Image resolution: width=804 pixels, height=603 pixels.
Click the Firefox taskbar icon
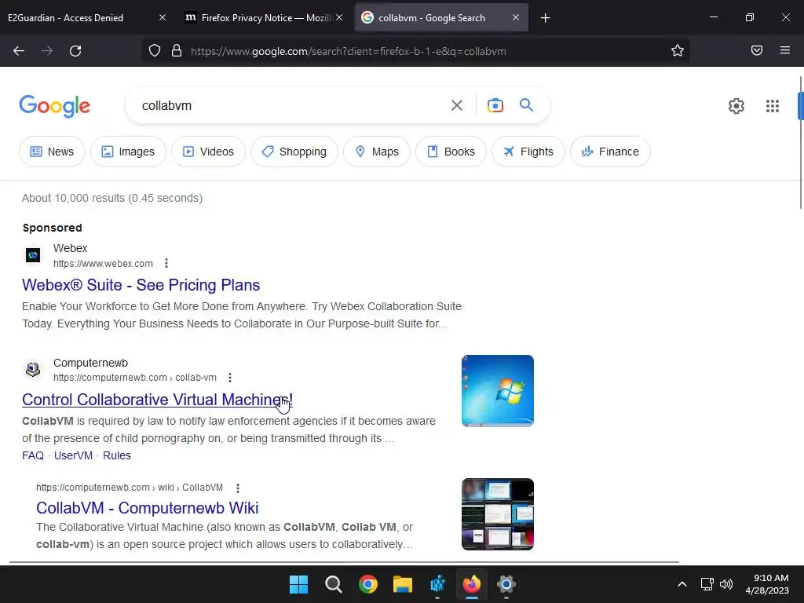pos(472,584)
